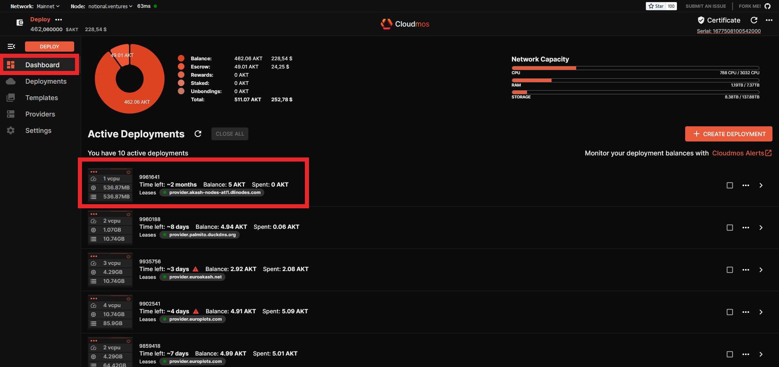Open the Cloudmos Alerts link
Image resolution: width=779 pixels, height=367 pixels.
tap(741, 153)
